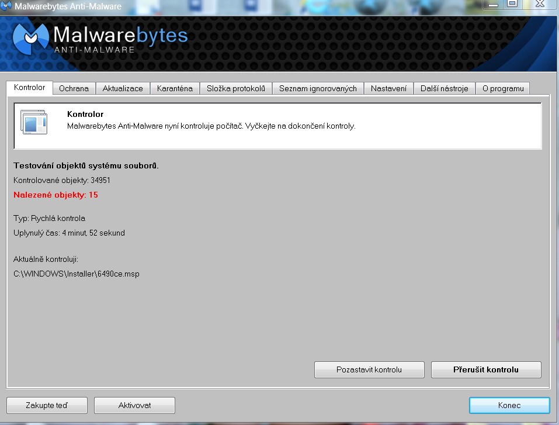Click the Aktivovat button
Screen dimensions: 559x425
coord(134,405)
